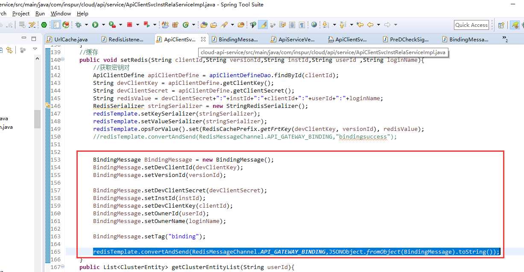Click the Forward navigation arrow
524x272 pixels.
click(x=387, y=25)
